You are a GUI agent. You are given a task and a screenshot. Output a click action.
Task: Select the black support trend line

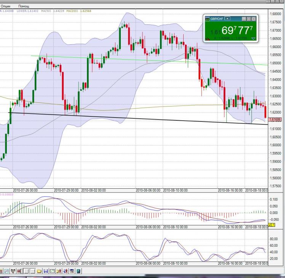point(138,118)
